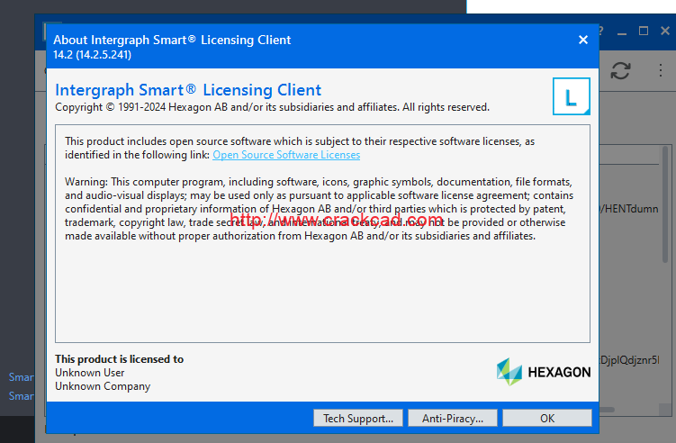Open the Open Source Software Licenses link
Viewport: 676px width, 443px height.
286,155
